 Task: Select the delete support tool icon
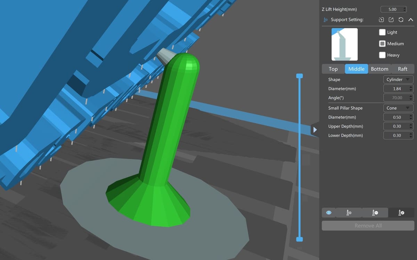(x=375, y=213)
